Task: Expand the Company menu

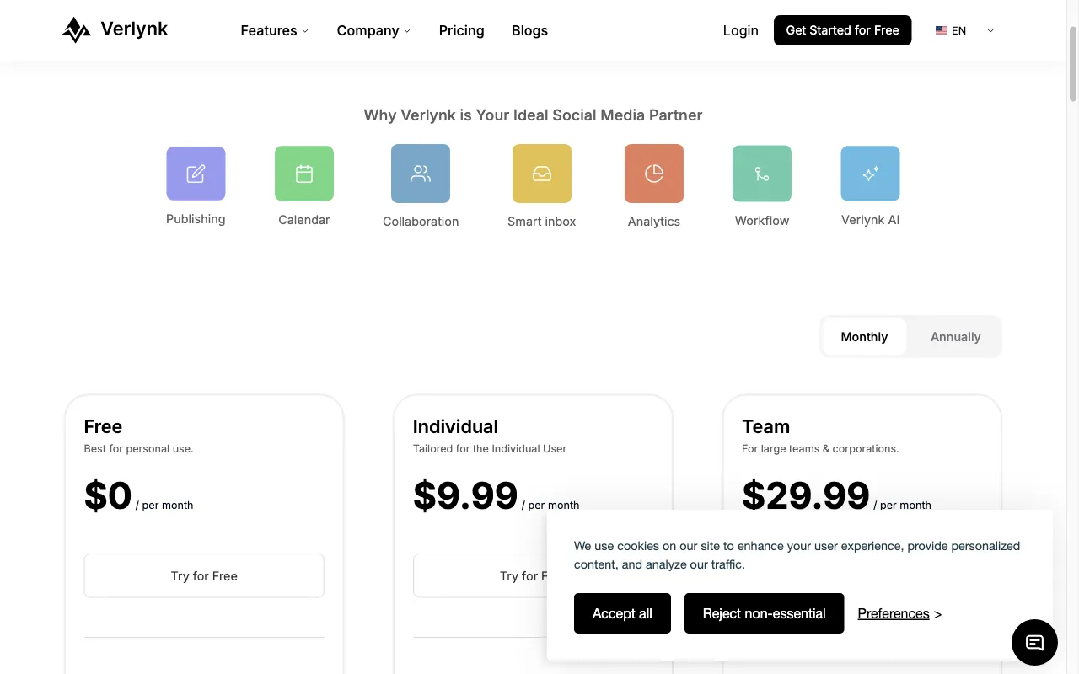Action: (373, 30)
